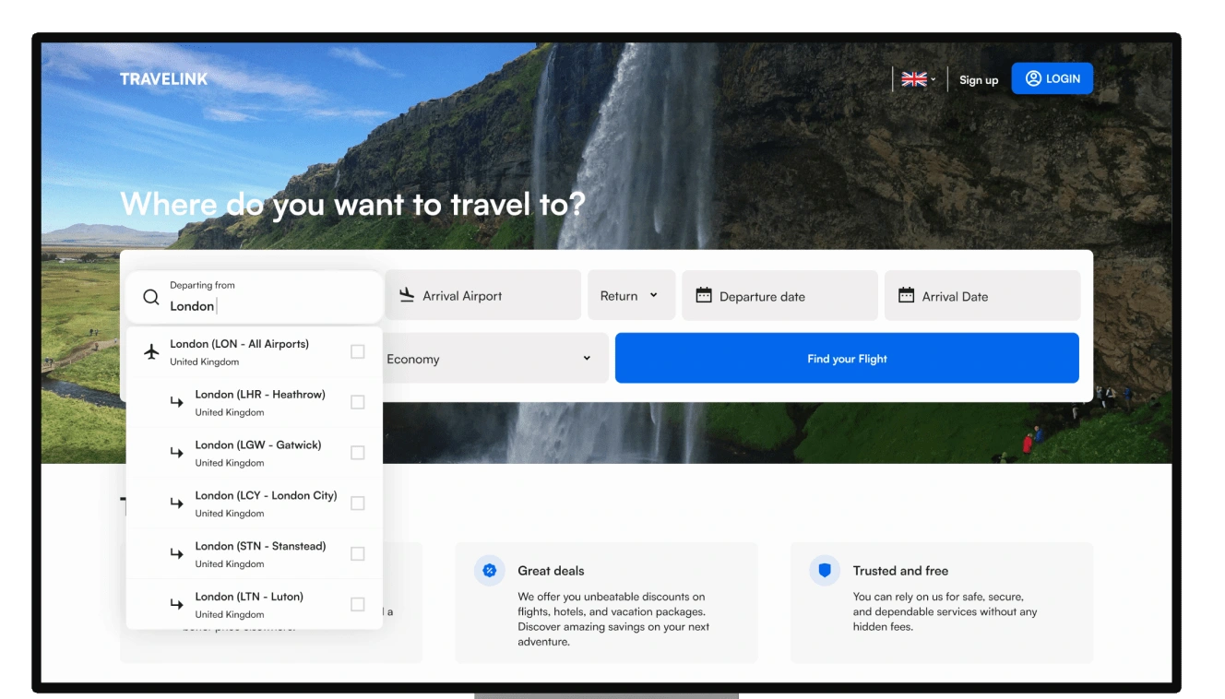Toggle the London (LTN - Luton) checkbox
The height and width of the screenshot is (699, 1225).
click(x=358, y=605)
